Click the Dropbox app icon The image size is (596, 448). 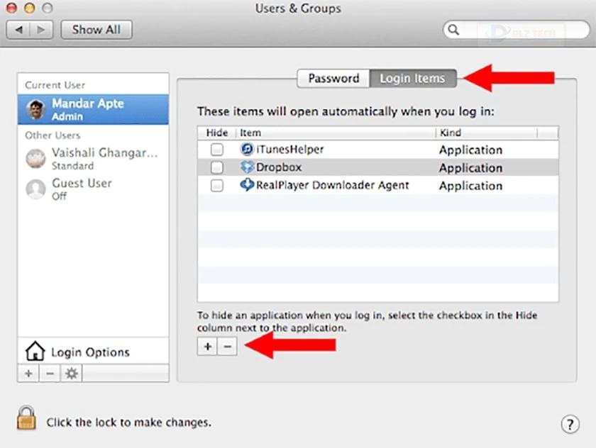tap(247, 167)
